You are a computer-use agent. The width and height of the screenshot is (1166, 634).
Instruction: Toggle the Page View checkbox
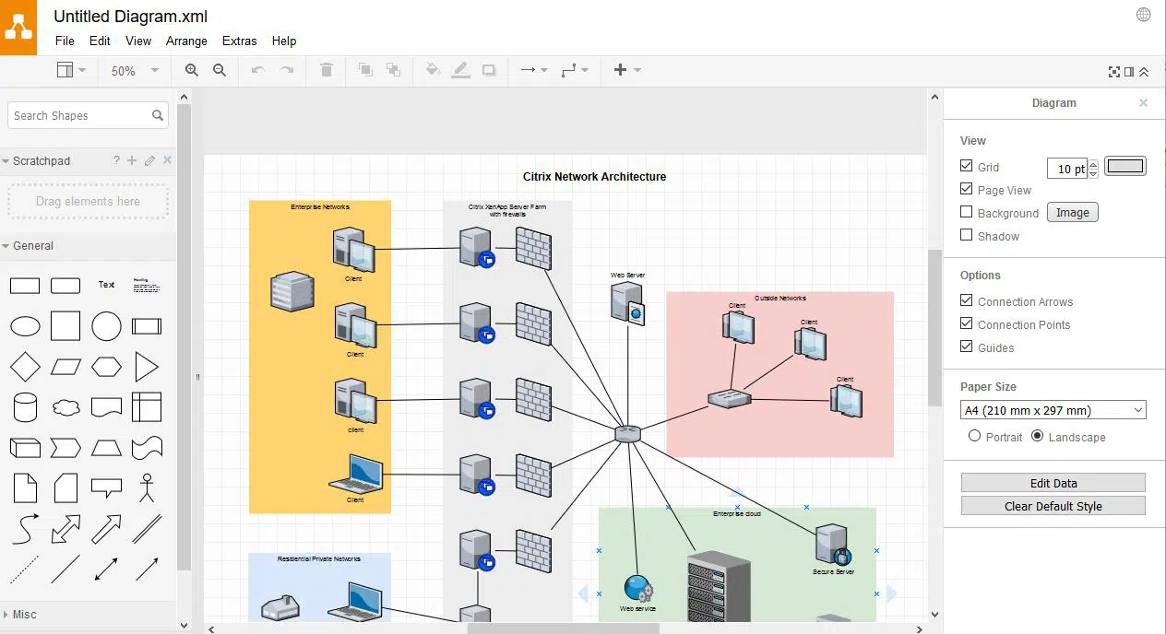click(967, 189)
